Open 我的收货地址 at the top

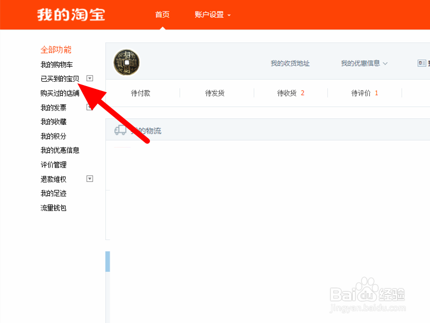point(290,64)
